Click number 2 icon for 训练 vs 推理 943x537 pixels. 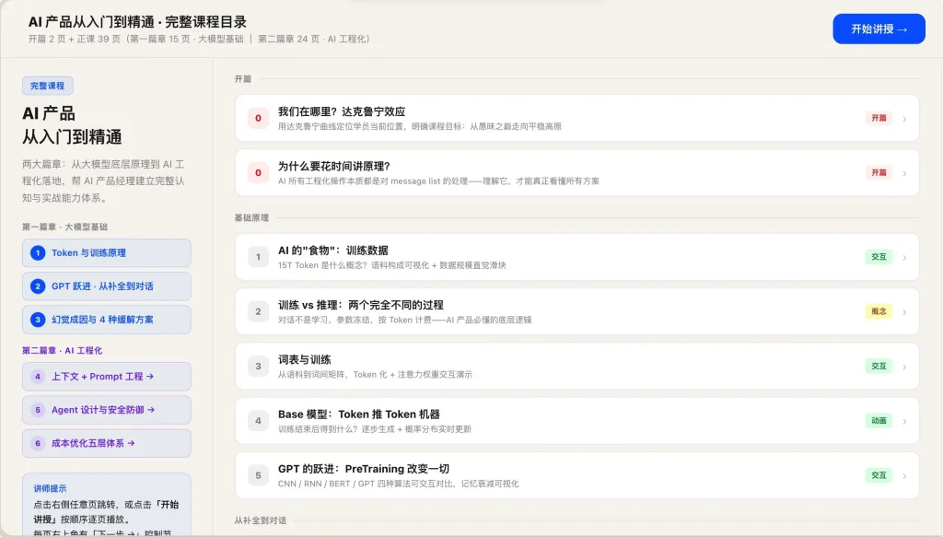point(259,311)
